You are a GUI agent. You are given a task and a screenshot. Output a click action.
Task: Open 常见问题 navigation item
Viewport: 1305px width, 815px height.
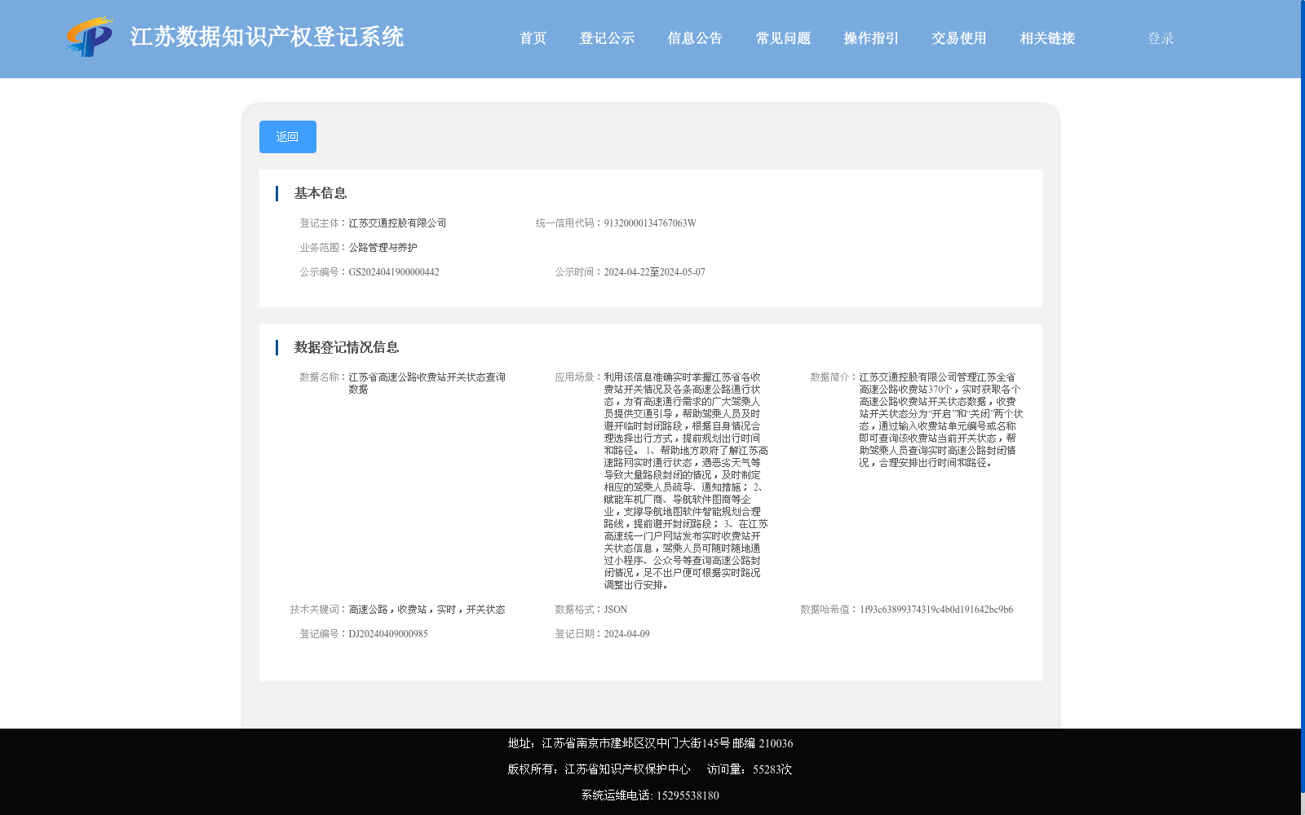[784, 38]
